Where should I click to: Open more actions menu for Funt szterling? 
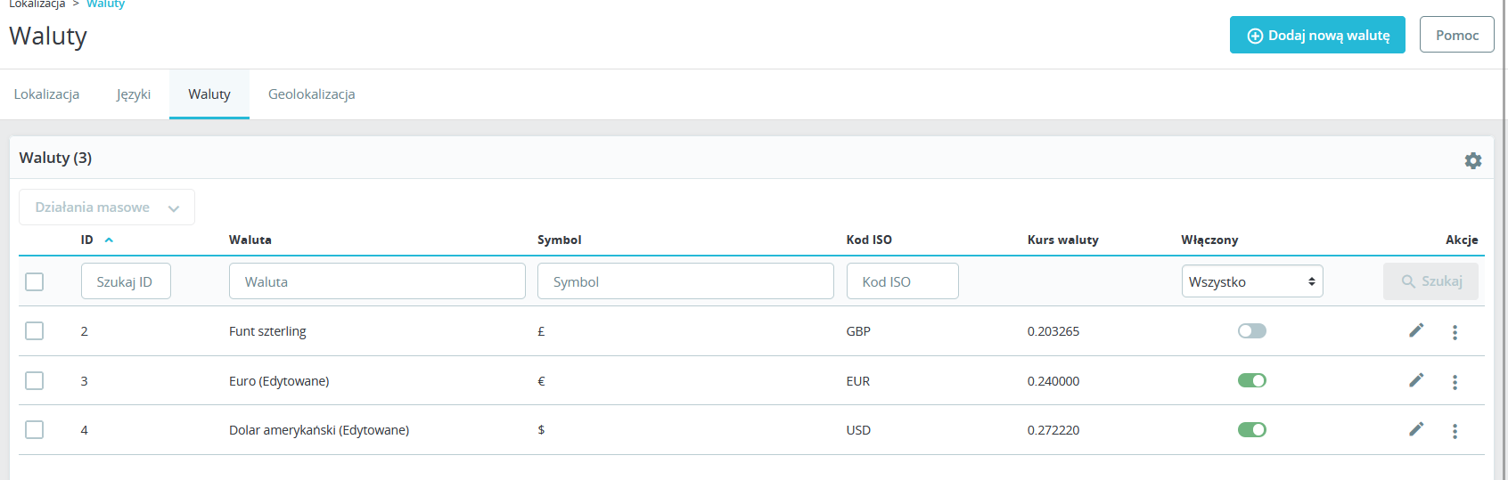1455,332
